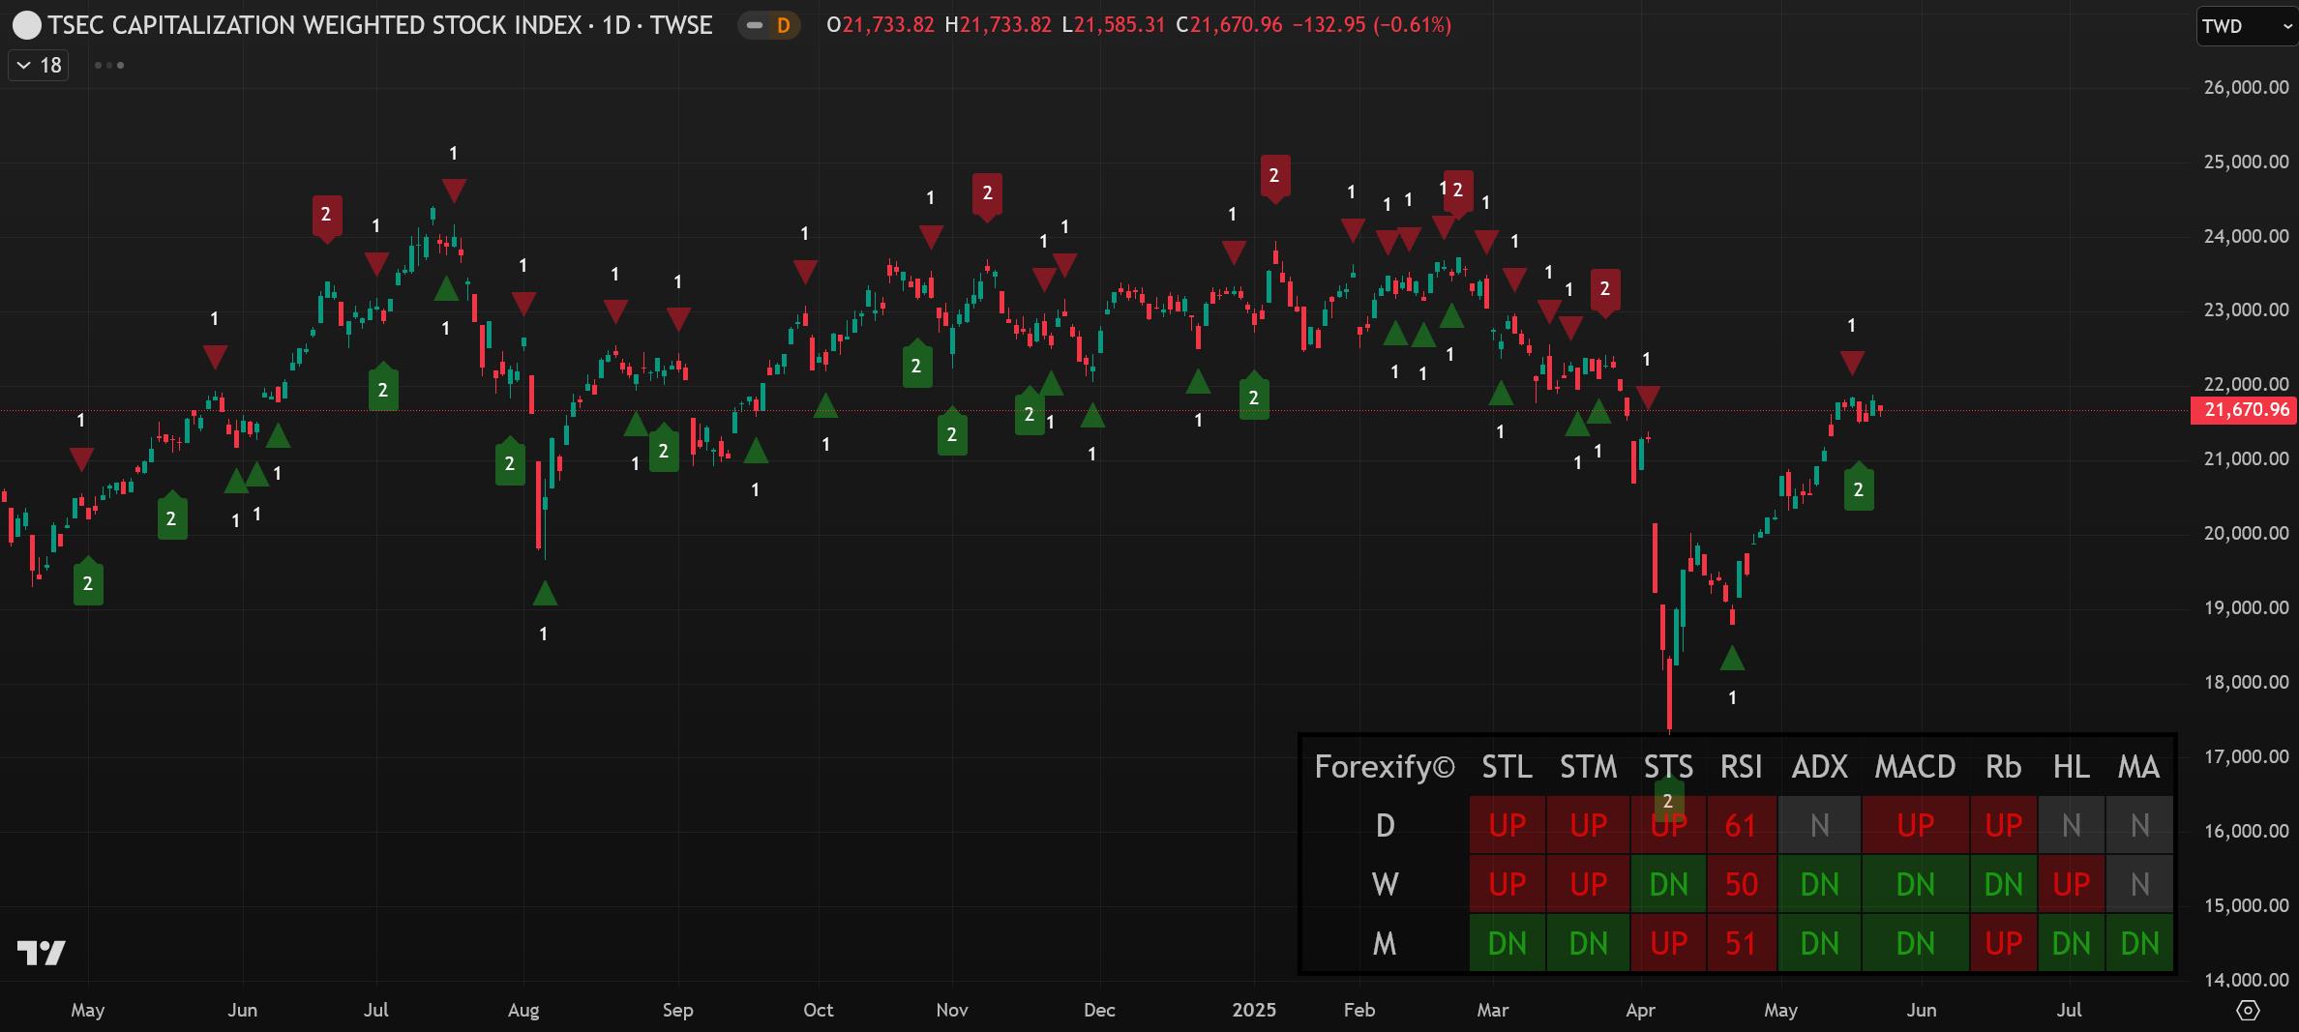This screenshot has width=2299, height=1032.
Task: Click the MA column header
Action: point(2138,767)
